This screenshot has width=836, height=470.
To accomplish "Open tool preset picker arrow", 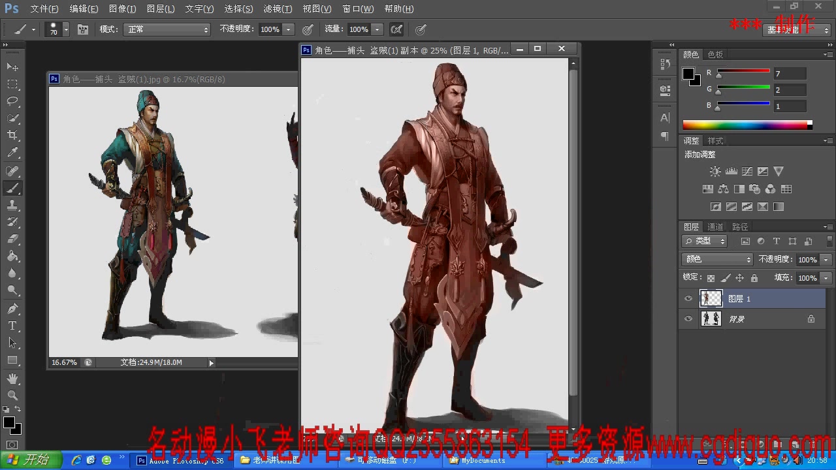I will coord(33,29).
